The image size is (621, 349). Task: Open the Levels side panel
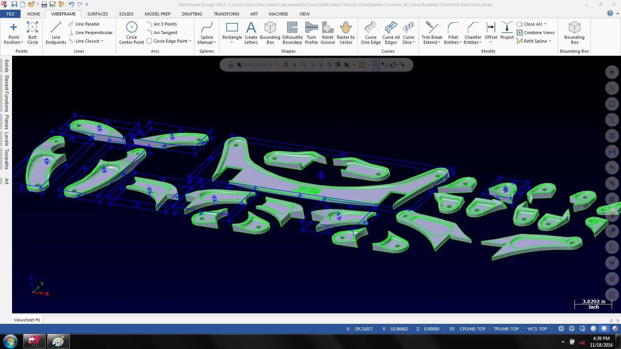coord(7,139)
